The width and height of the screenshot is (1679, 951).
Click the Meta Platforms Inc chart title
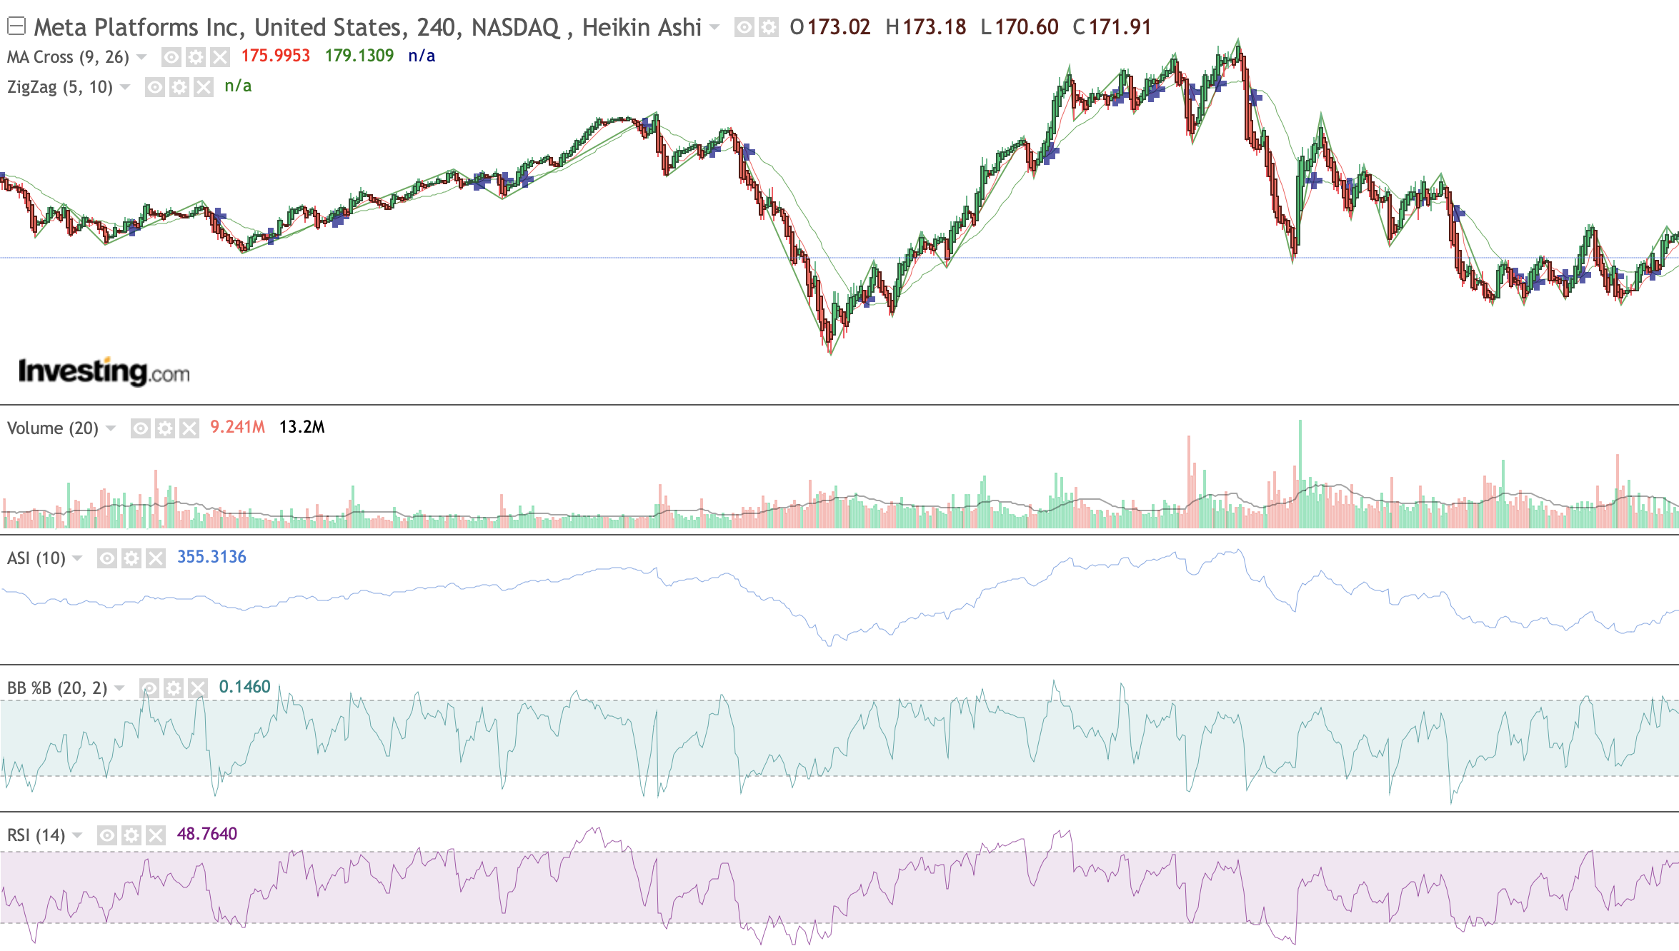[368, 28]
